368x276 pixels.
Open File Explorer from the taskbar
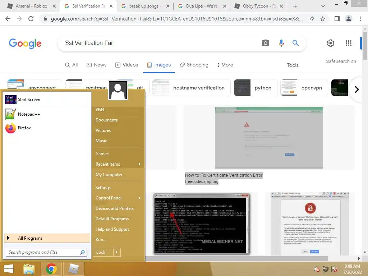pos(29,269)
